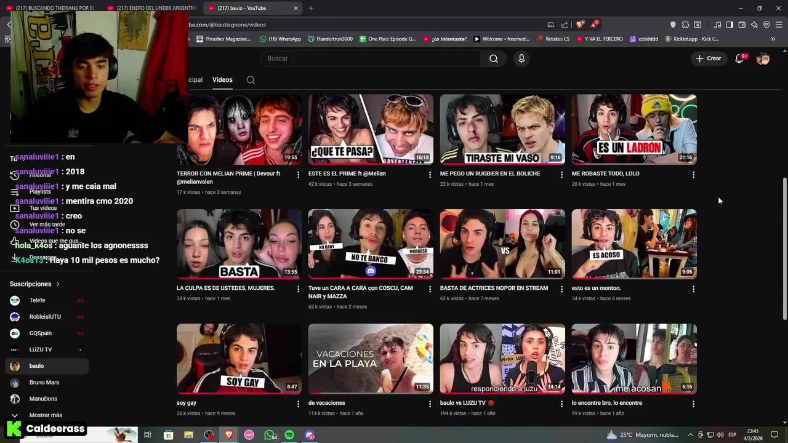Open Thrasher Magazine bookmark

(x=223, y=39)
